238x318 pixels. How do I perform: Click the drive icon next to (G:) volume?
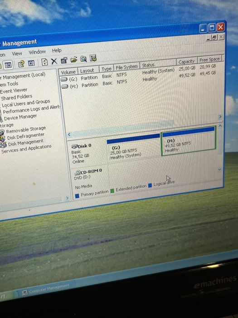[x=64, y=79]
